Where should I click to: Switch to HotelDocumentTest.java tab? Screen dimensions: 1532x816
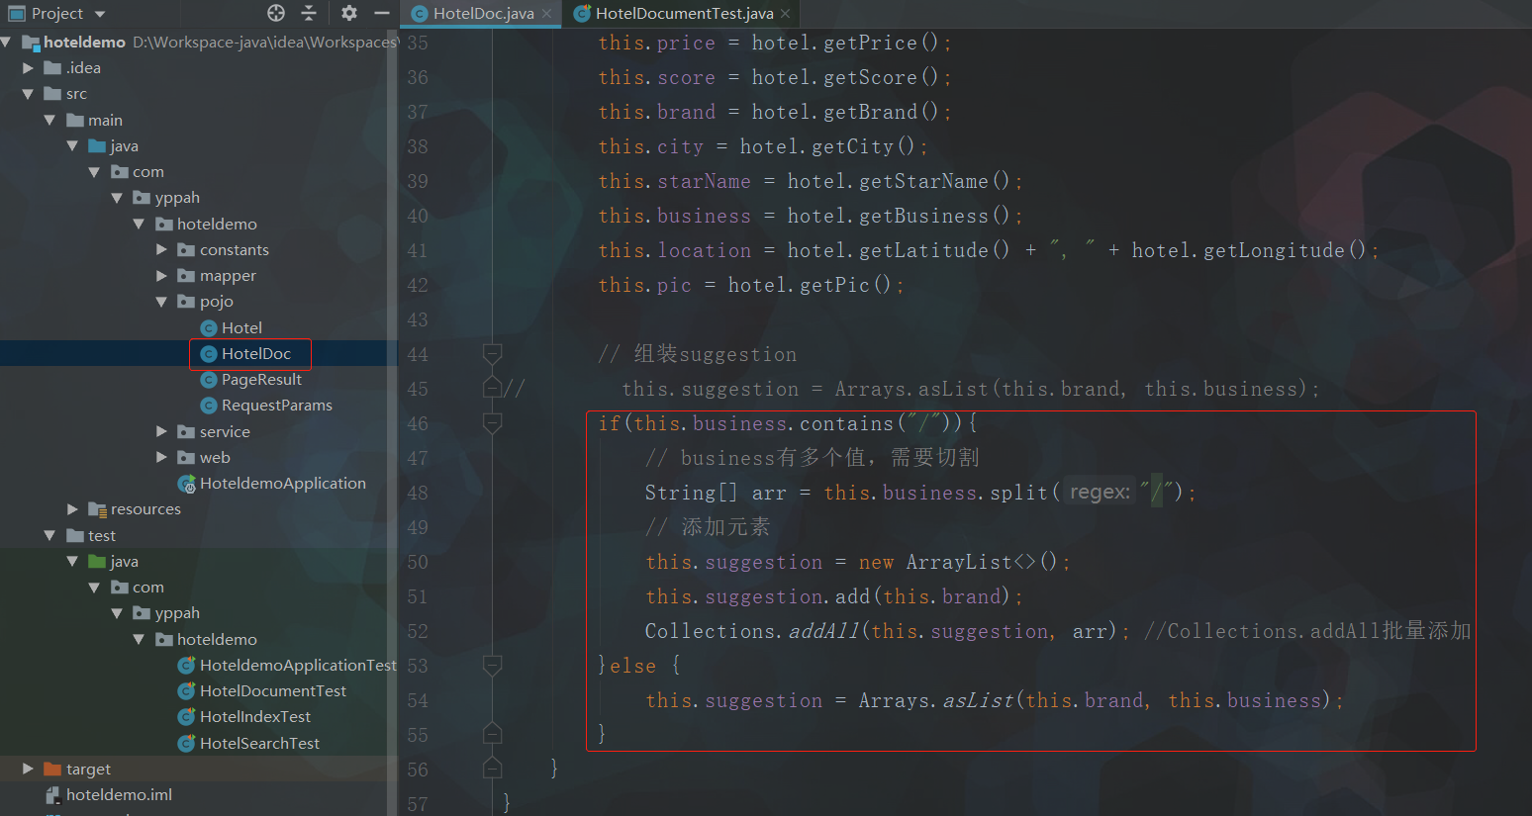click(684, 14)
